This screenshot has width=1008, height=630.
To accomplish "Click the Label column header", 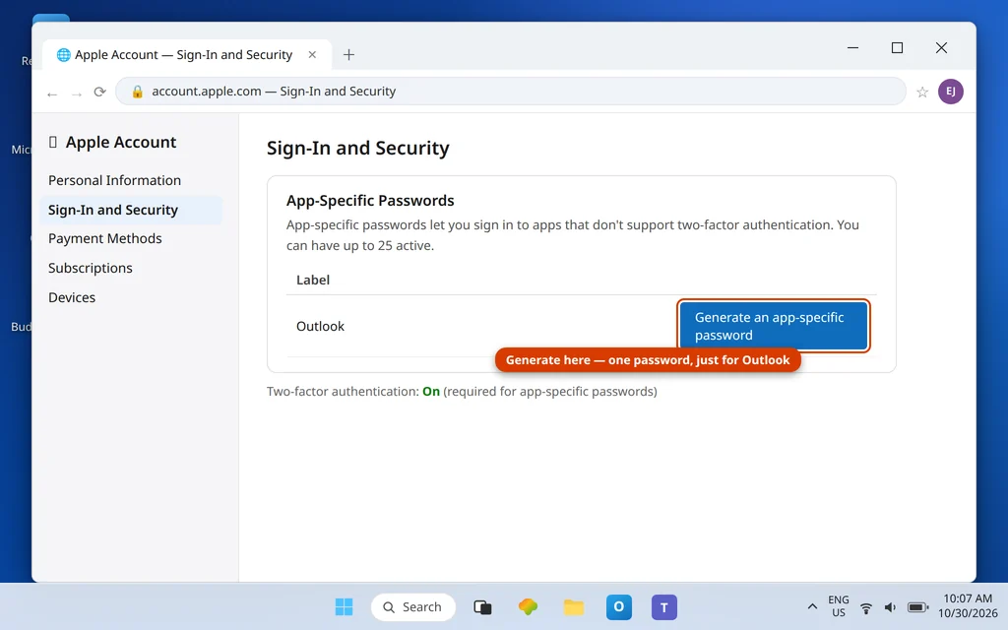I will pos(313,281).
